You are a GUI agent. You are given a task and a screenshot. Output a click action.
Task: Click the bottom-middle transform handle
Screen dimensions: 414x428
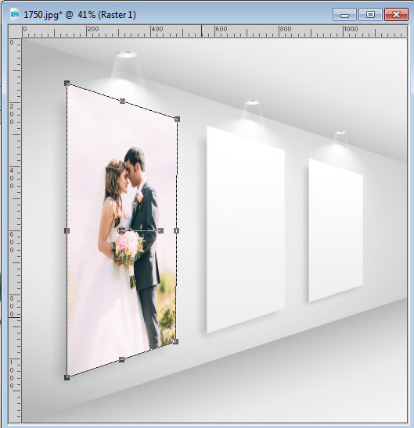(x=122, y=360)
